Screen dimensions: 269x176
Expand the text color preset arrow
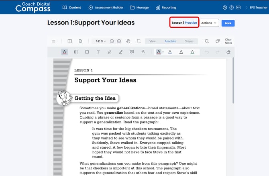point(163,52)
